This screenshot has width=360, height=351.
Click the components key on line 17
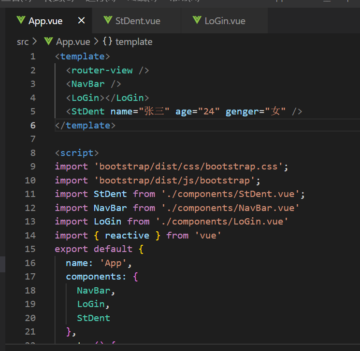93,277
